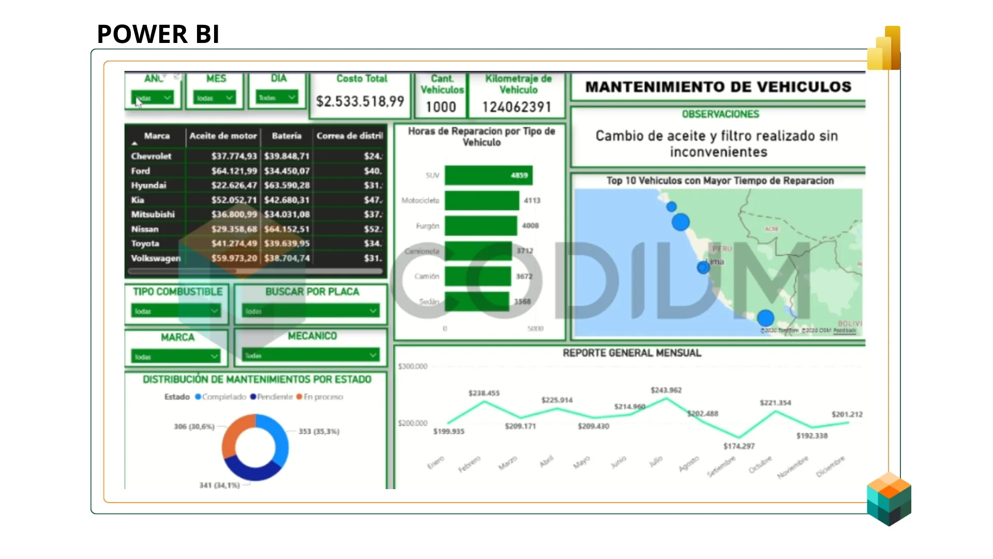Expand the BUSCAR POR PLACA dropdown

point(311,311)
